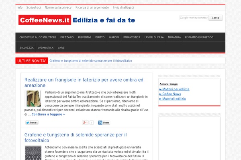
Task: Click the Google +1 count bubble
Action: point(92,123)
